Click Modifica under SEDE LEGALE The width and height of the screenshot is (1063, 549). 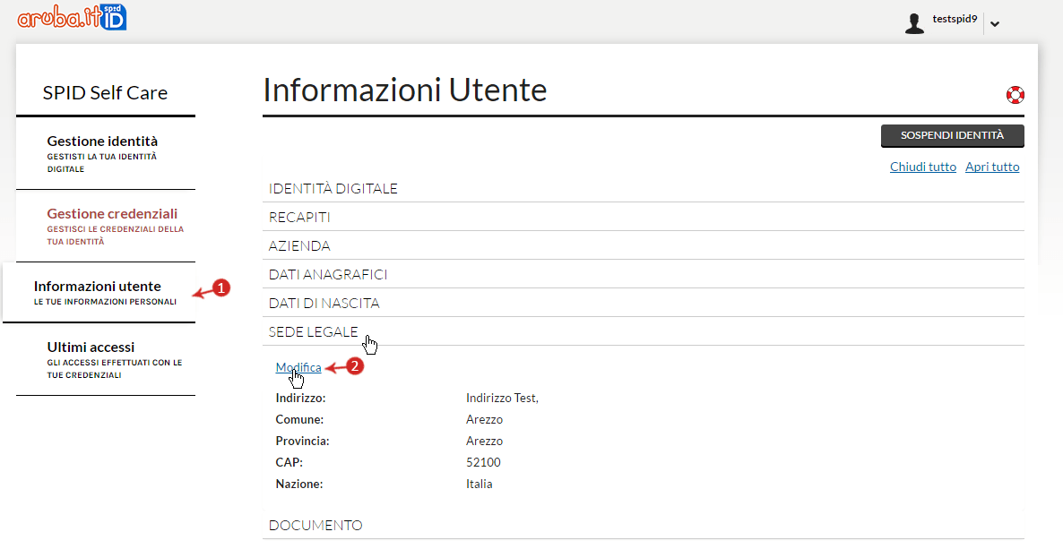coord(299,367)
